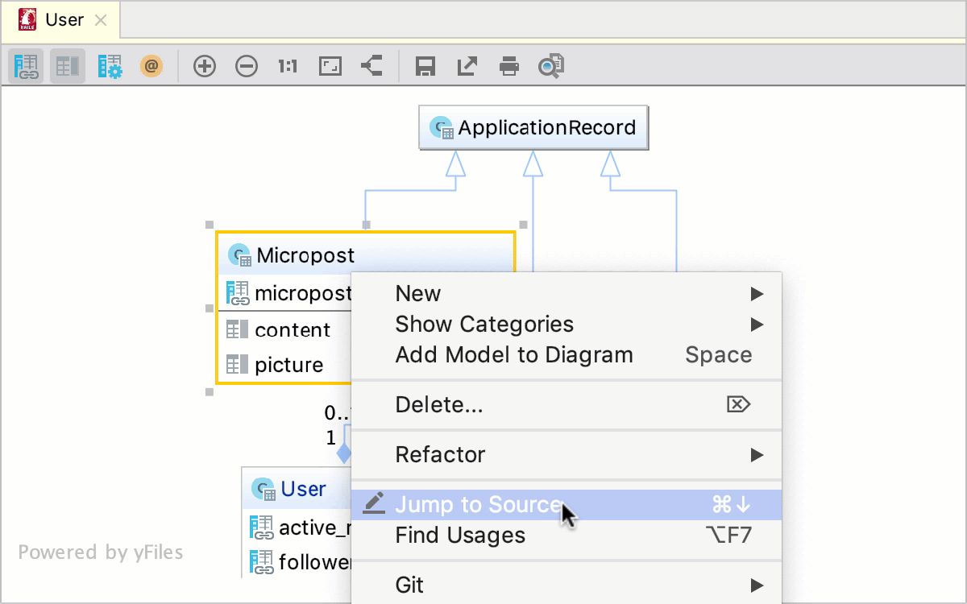Select the ApplicationRecord node in diagram
This screenshot has height=604, width=967.
click(x=533, y=127)
